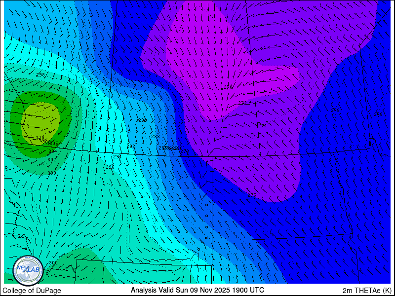Click the 272 contour label
Image resolution: width=395 pixels, height=296 pixels.
click(x=242, y=103)
